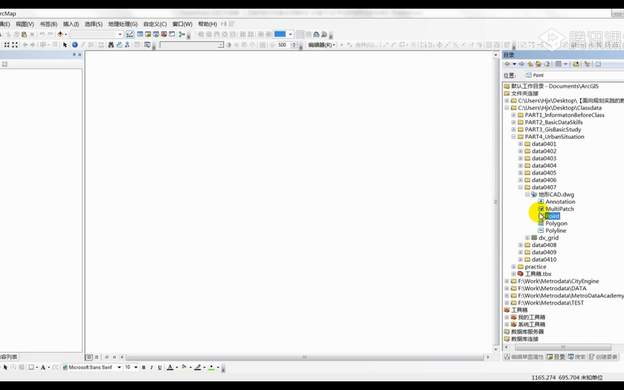
Task: Open the font name dropdown
Action: (x=119, y=367)
